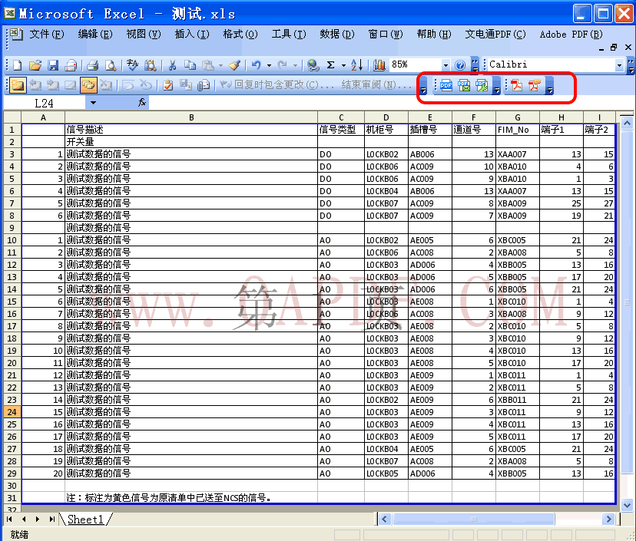The width and height of the screenshot is (636, 541).
Task: Click Adobe Convert to PDF and Email icon
Action: click(x=534, y=85)
